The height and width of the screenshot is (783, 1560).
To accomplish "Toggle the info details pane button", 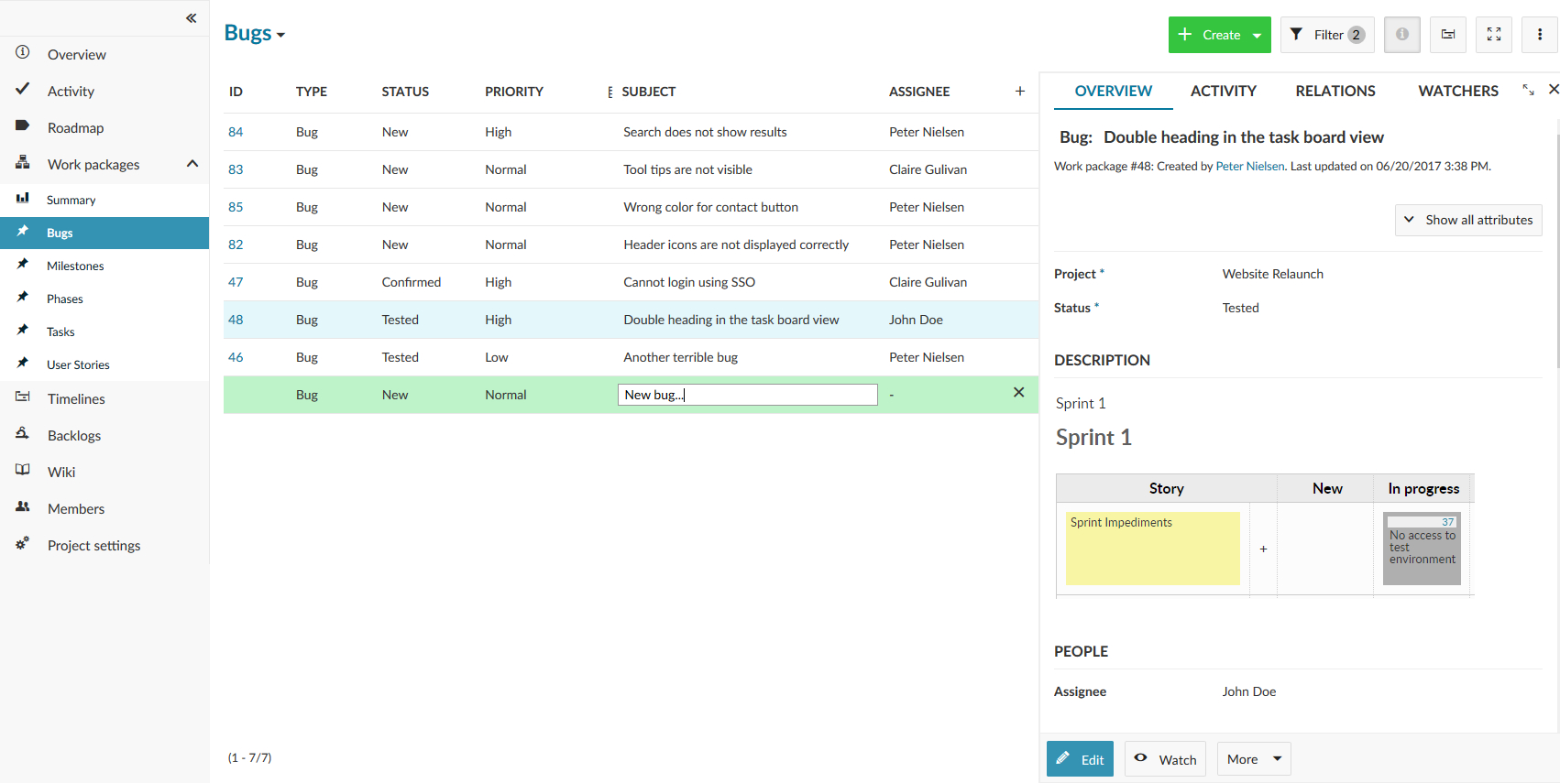I will point(1401,35).
